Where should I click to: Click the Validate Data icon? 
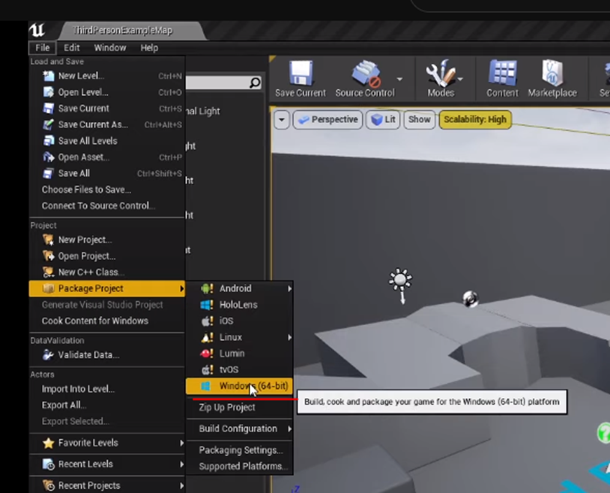[x=48, y=355]
